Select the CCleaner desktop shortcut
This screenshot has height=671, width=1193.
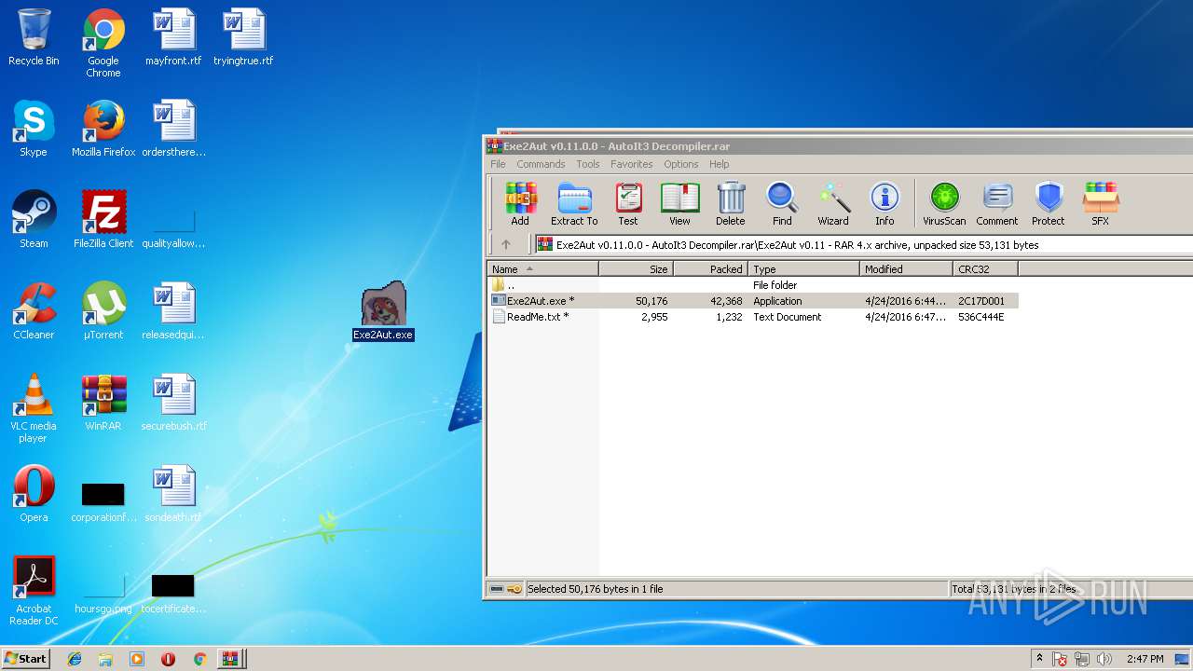[34, 311]
